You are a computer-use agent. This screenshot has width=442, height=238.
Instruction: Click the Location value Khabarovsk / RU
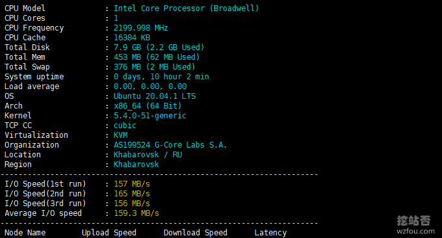[x=148, y=155]
